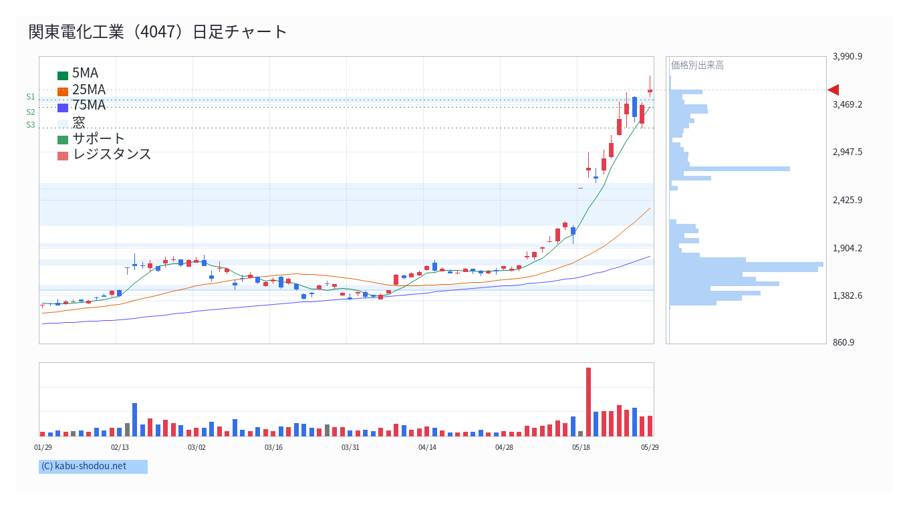Click the 05/18 date axis label
Viewport: 909px width, 508px height.
point(581,447)
